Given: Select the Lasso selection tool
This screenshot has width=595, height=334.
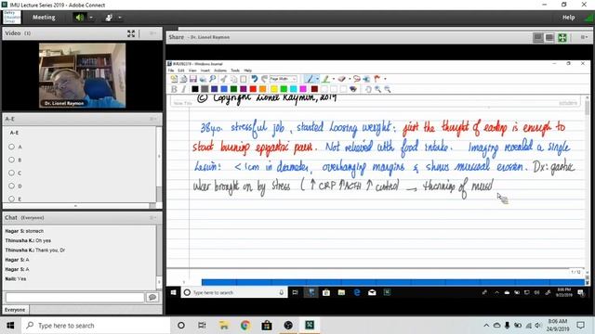Looking at the screenshot, I should click(x=357, y=79).
